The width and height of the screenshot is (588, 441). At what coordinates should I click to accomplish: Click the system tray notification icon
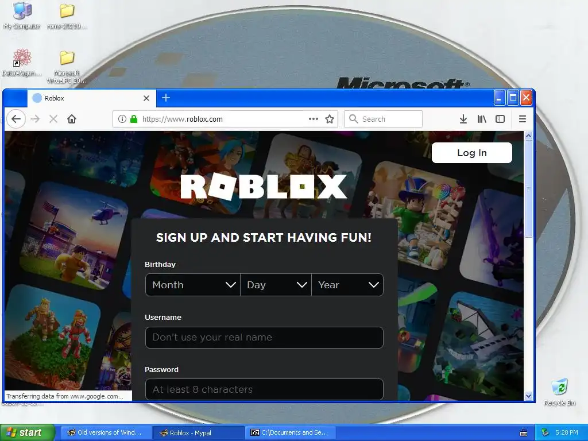pos(546,433)
